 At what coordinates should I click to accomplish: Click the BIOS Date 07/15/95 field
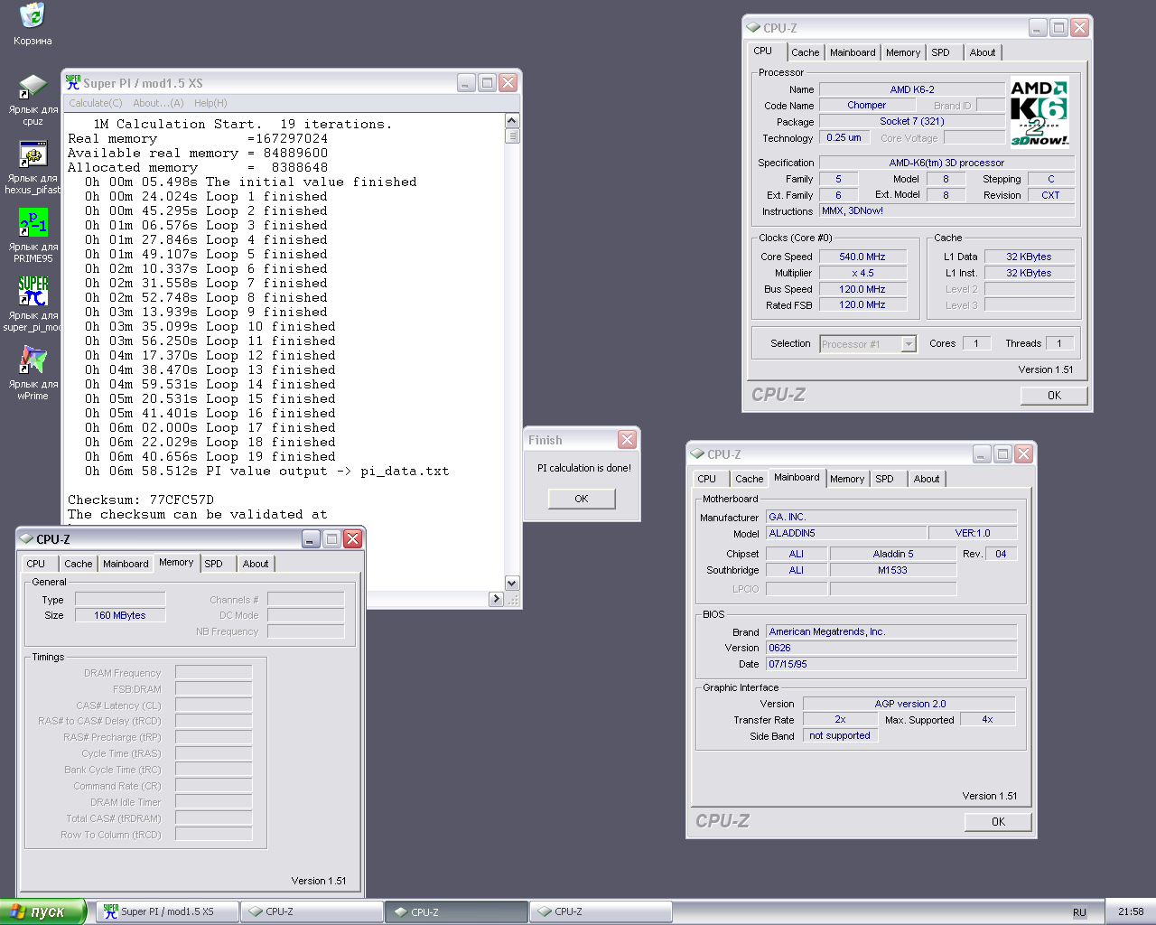(x=891, y=664)
